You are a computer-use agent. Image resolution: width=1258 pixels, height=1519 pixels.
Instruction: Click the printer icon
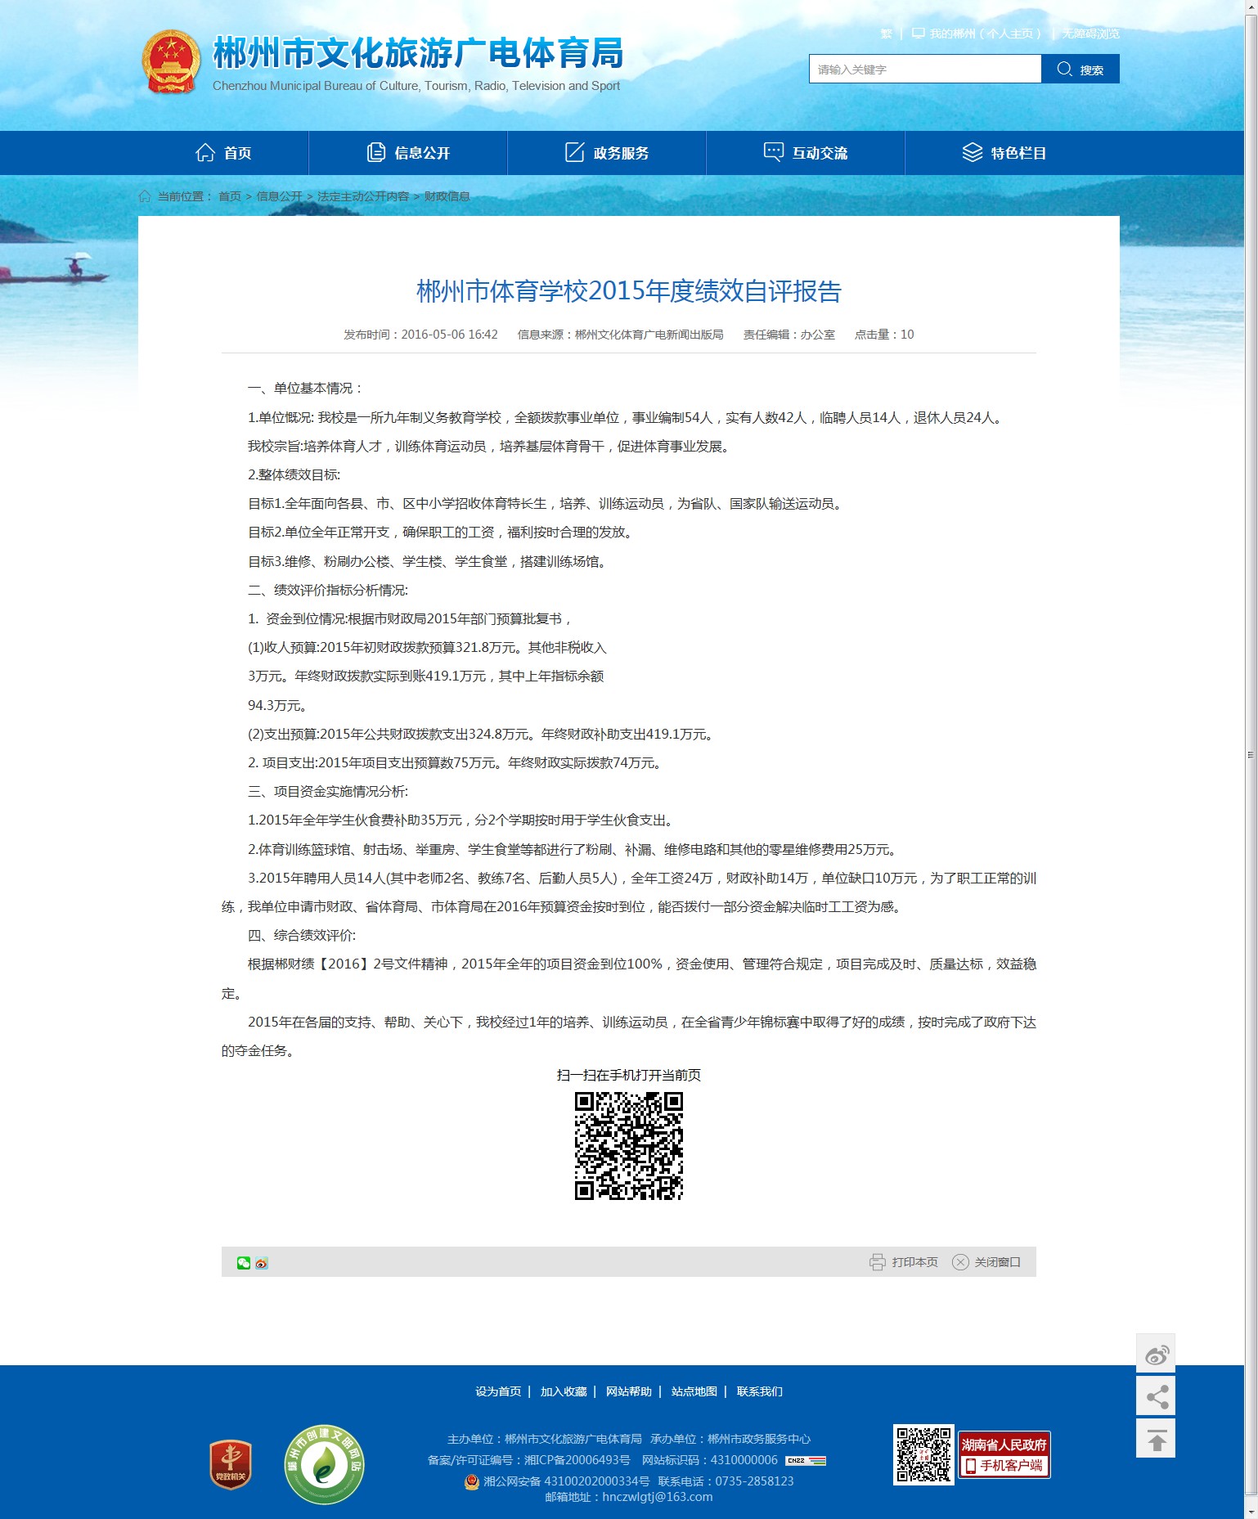point(878,1262)
